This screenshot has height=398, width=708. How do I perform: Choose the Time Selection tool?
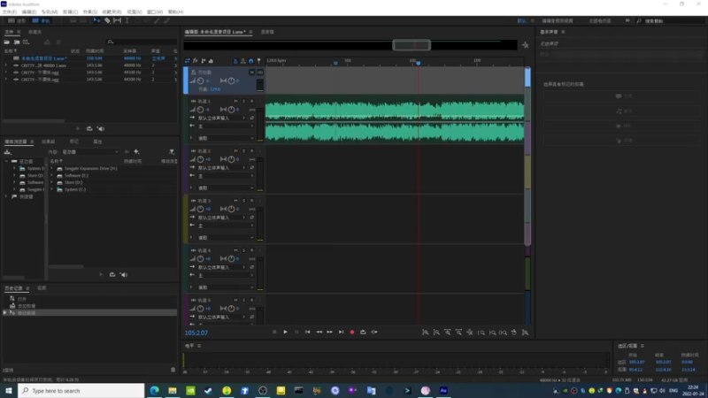pyautogui.click(x=127, y=19)
